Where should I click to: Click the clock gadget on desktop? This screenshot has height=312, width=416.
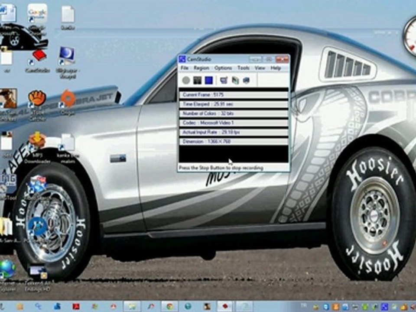410,36
